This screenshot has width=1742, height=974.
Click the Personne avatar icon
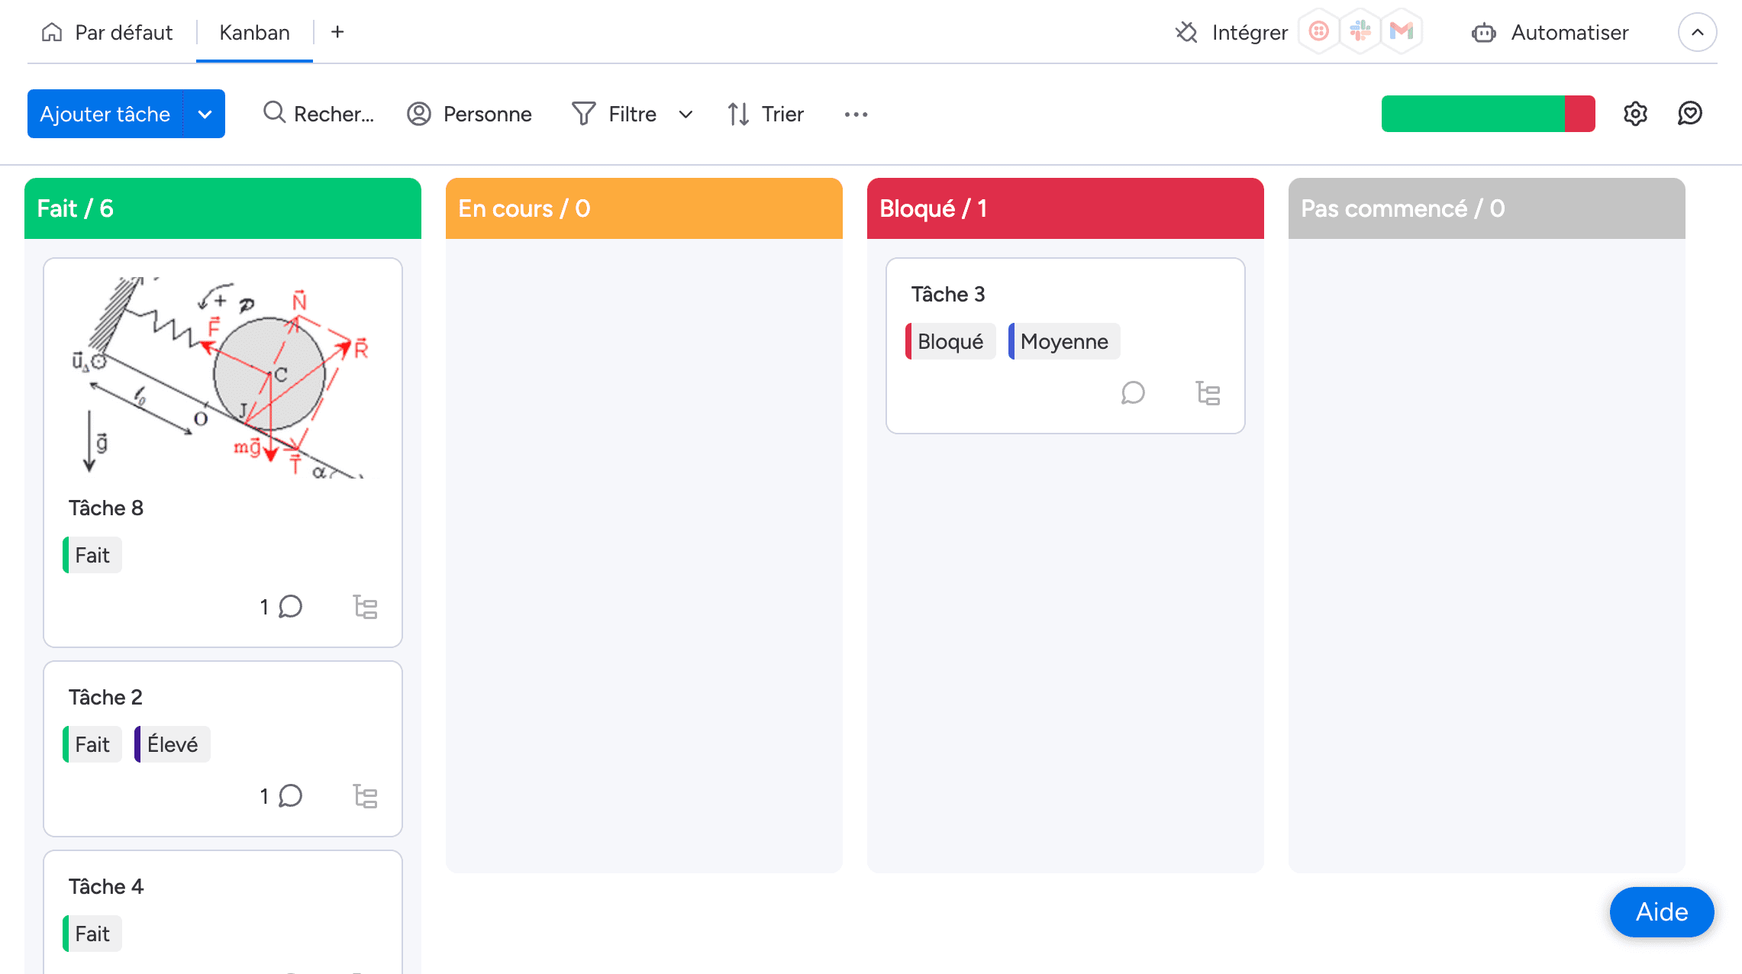point(419,114)
